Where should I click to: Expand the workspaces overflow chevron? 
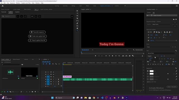point(125,6)
